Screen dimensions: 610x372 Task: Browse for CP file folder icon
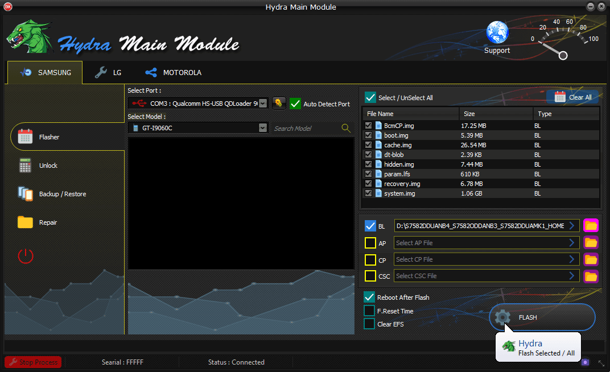click(x=591, y=259)
